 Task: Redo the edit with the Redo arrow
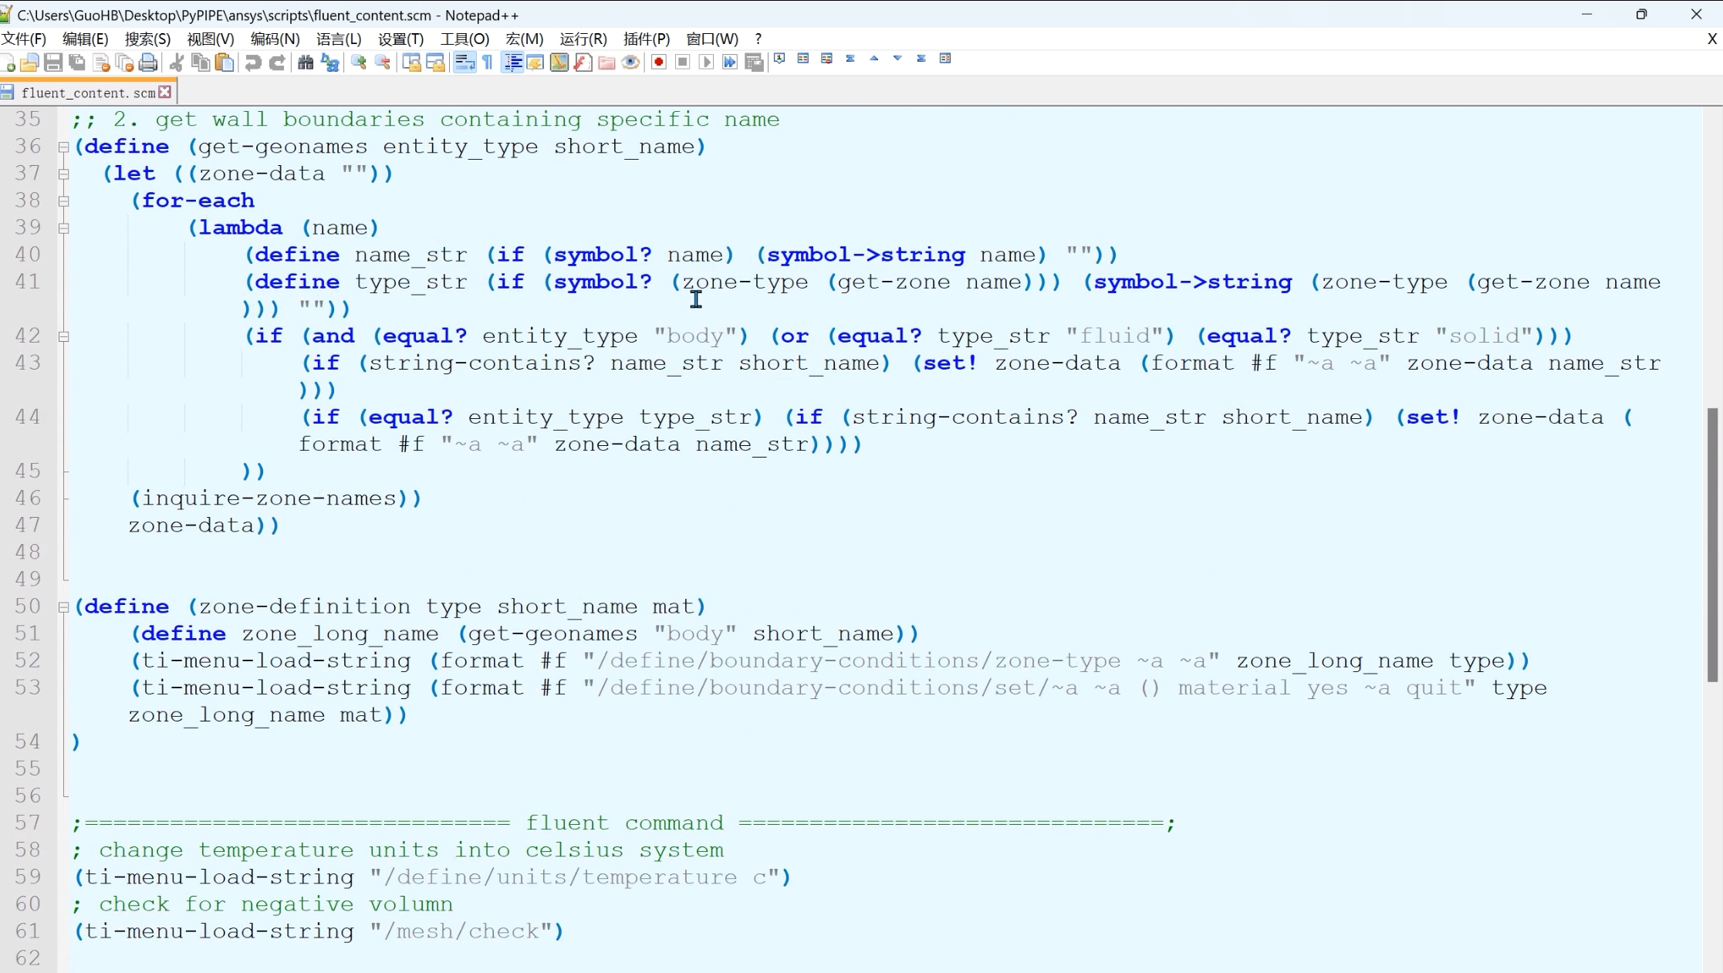[277, 63]
